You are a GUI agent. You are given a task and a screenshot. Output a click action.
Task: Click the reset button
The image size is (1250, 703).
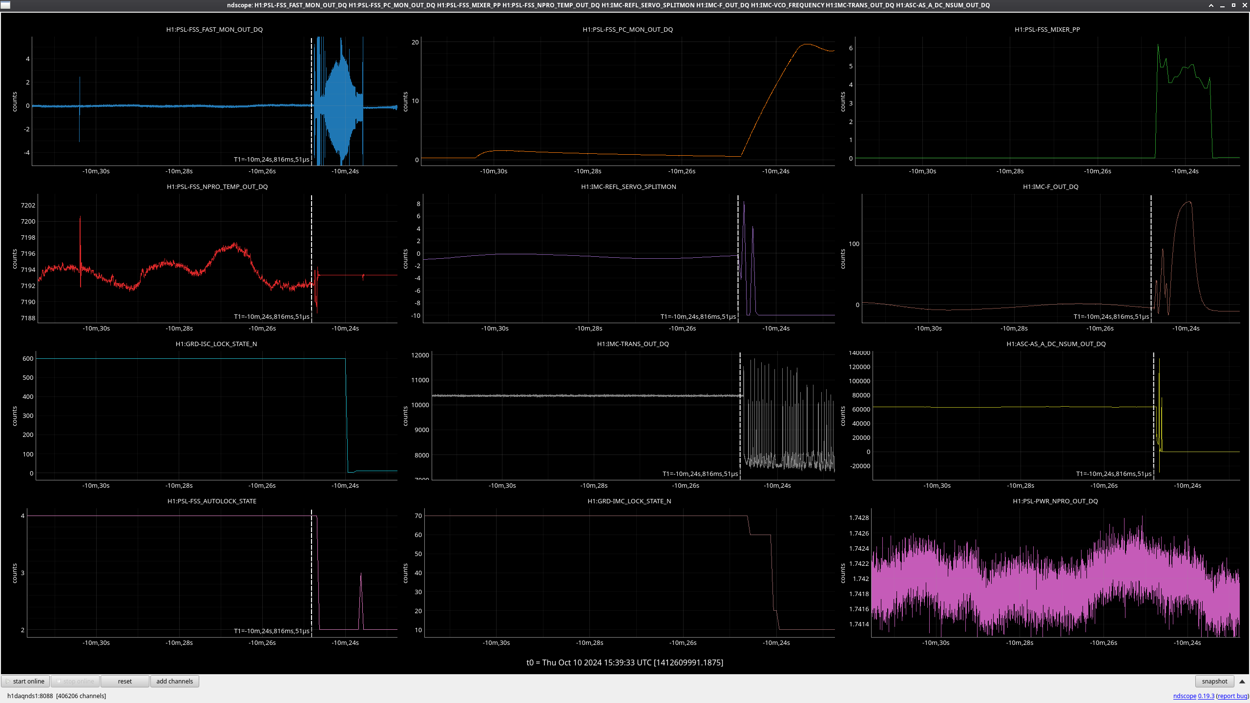[x=125, y=681]
